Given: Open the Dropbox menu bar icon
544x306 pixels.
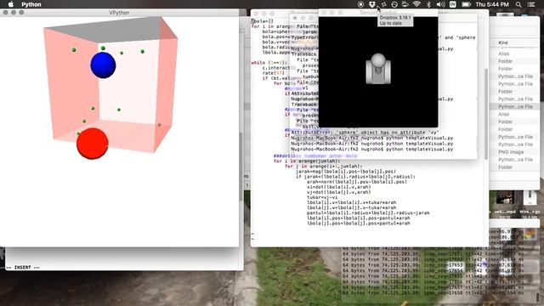Looking at the screenshot, I should coord(372,4).
